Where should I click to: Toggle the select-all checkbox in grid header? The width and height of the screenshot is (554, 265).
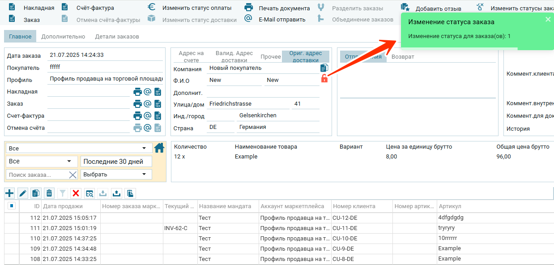pos(12,206)
